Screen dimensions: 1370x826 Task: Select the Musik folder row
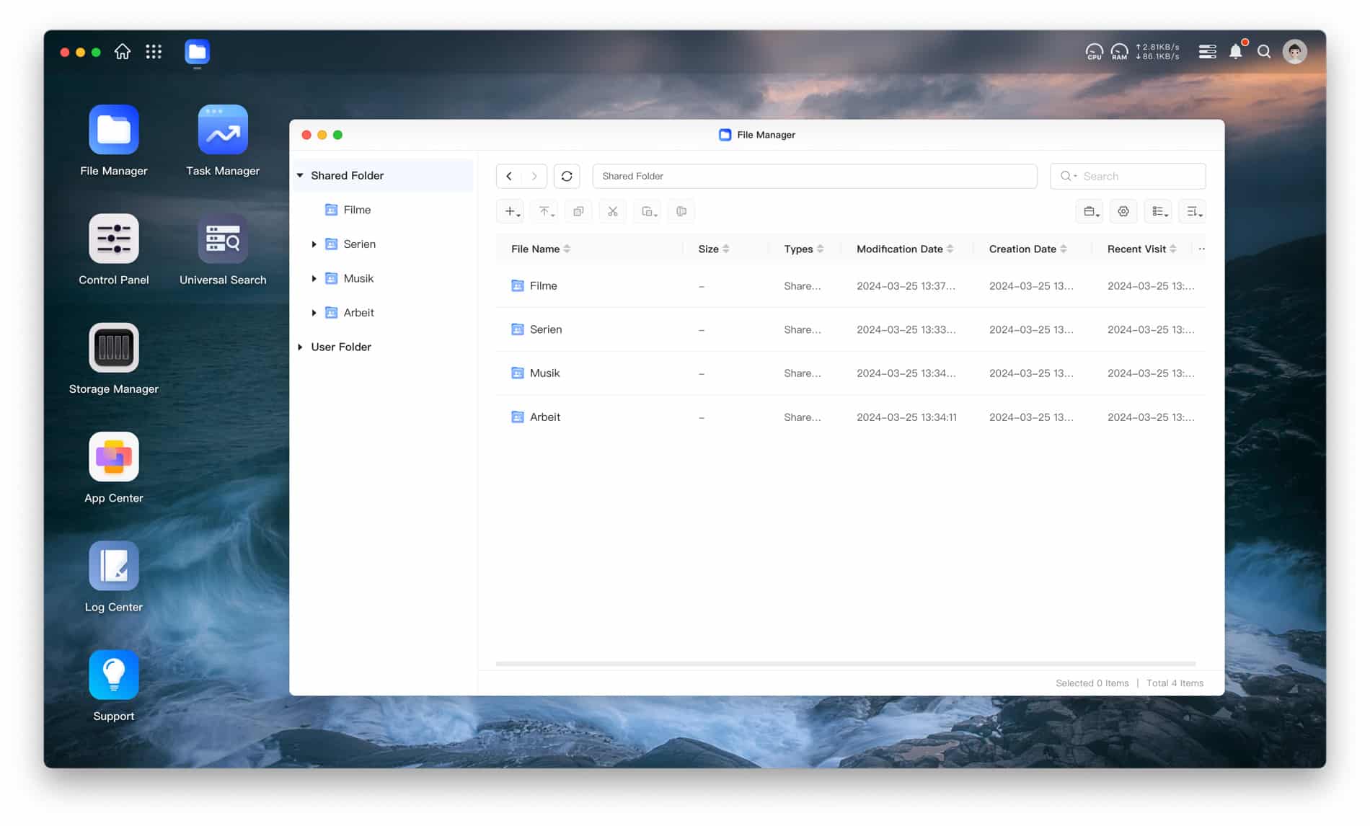pos(851,373)
